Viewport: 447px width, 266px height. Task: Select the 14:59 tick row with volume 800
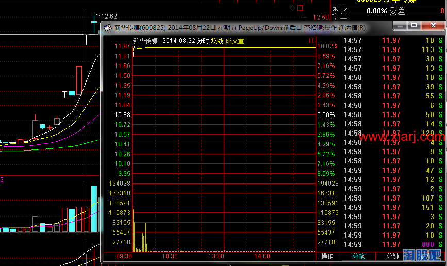tap(393, 244)
